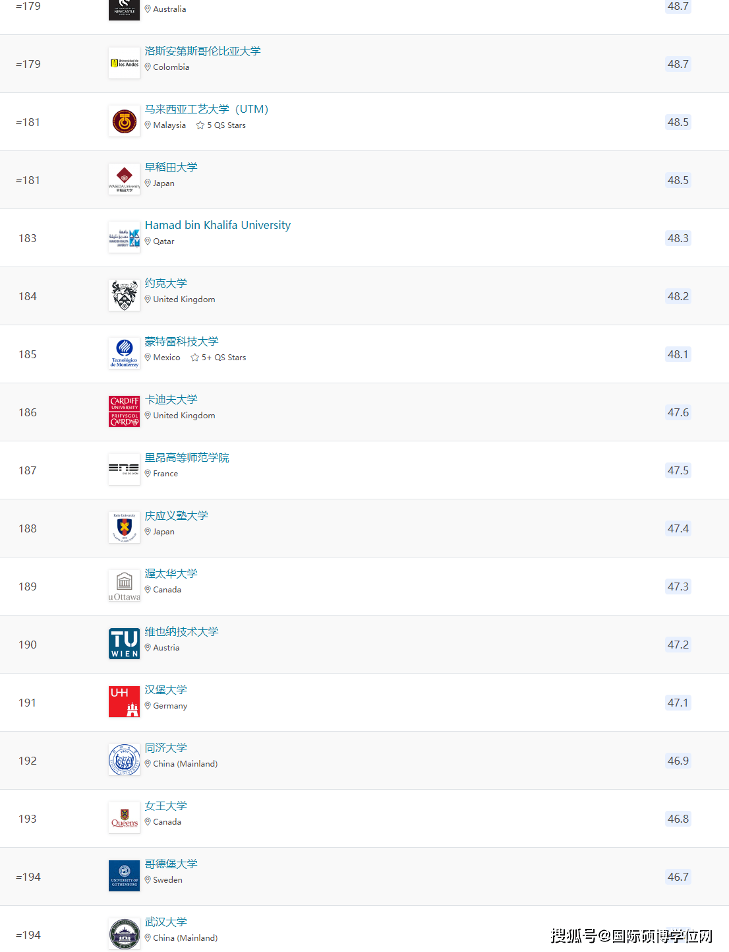Click the 5 QS Stars rating star
The height and width of the screenshot is (952, 729).
200,125
